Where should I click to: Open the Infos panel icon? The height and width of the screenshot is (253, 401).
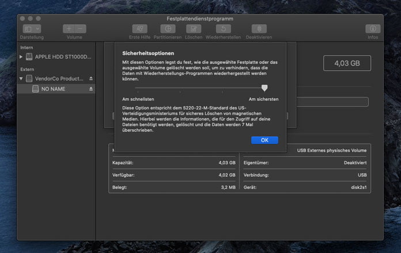click(x=373, y=28)
